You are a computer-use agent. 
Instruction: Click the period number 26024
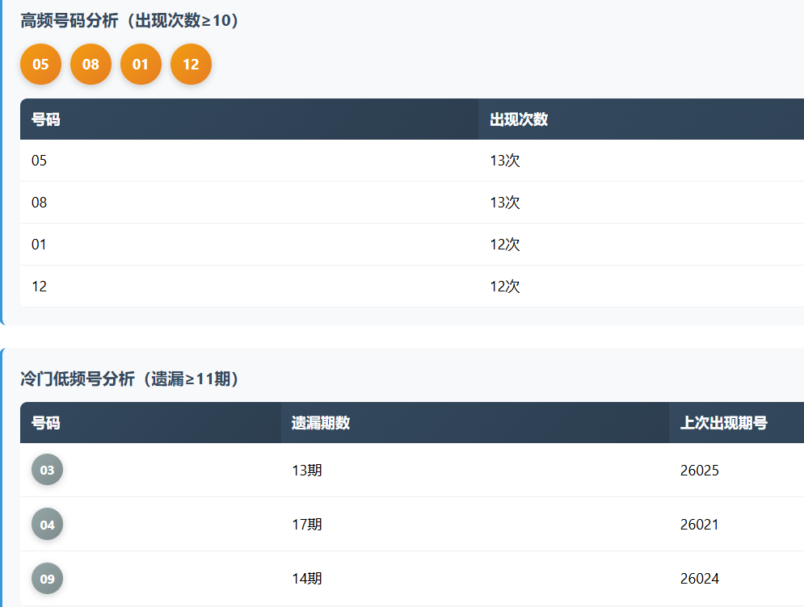(x=699, y=579)
